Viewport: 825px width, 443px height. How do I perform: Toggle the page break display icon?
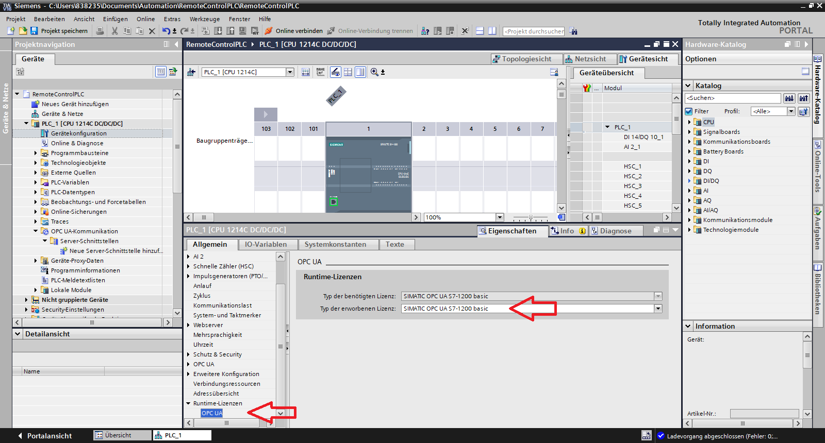tap(348, 72)
